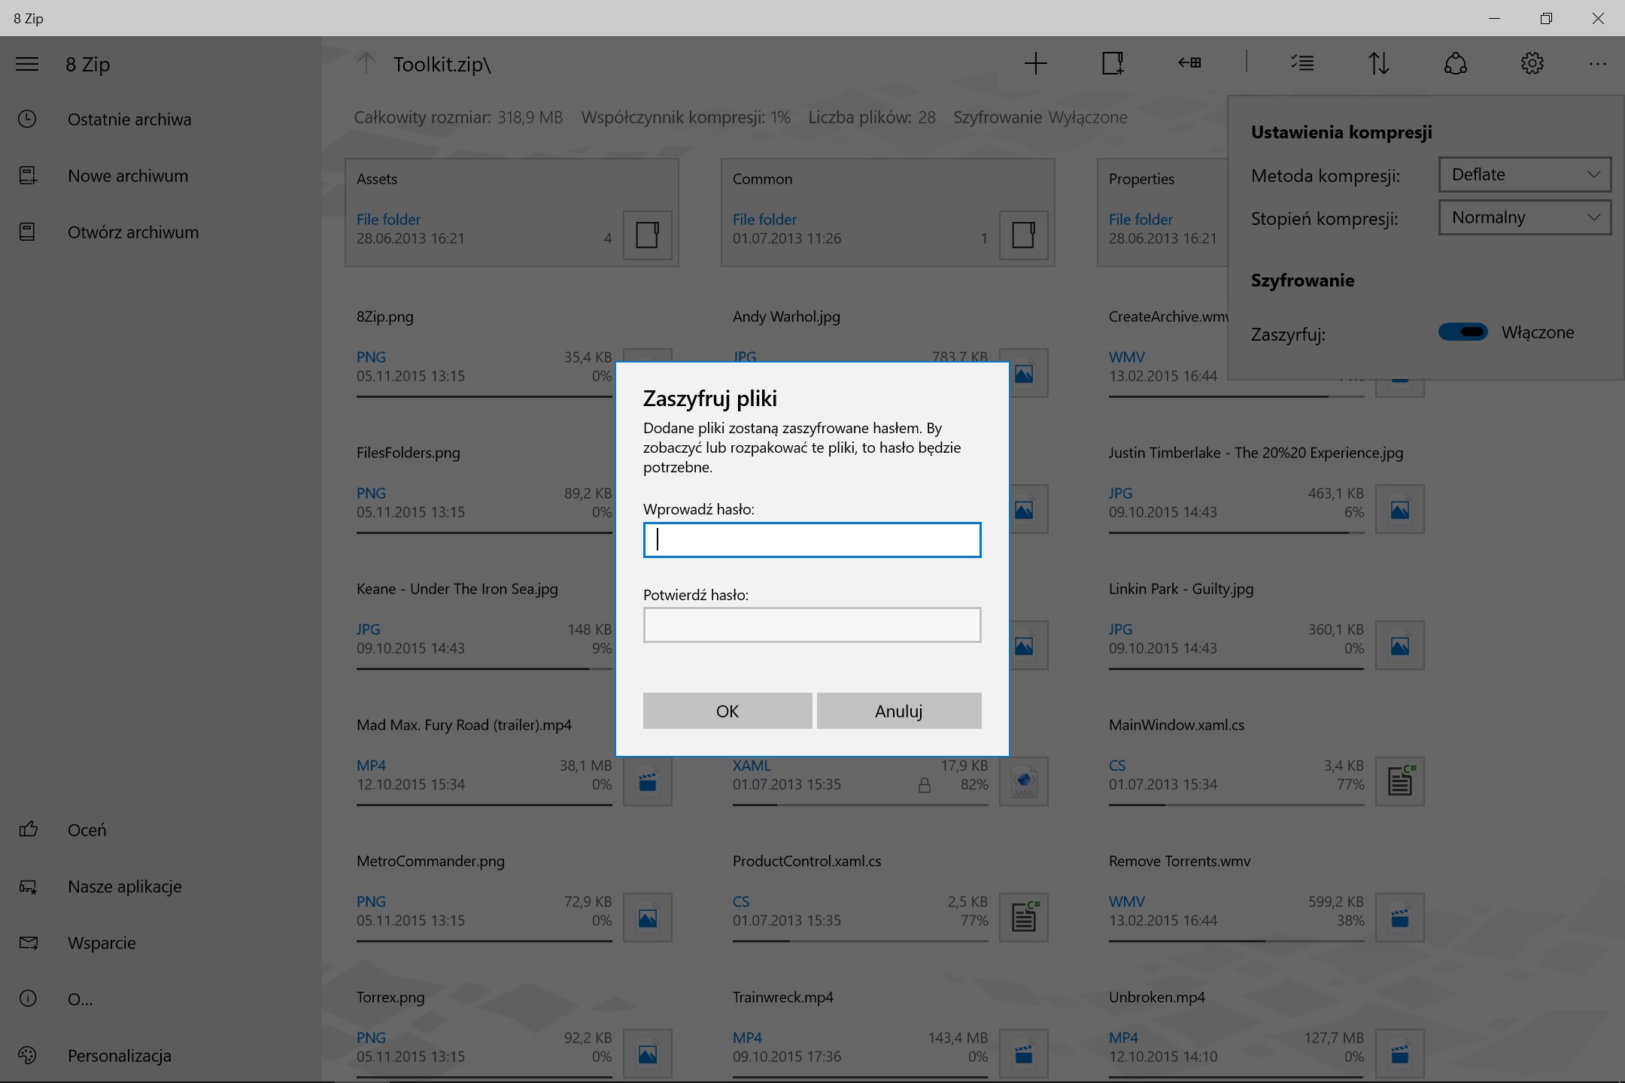Open Ostatnie archiwa in sidebar
1625x1083 pixels.
click(129, 120)
